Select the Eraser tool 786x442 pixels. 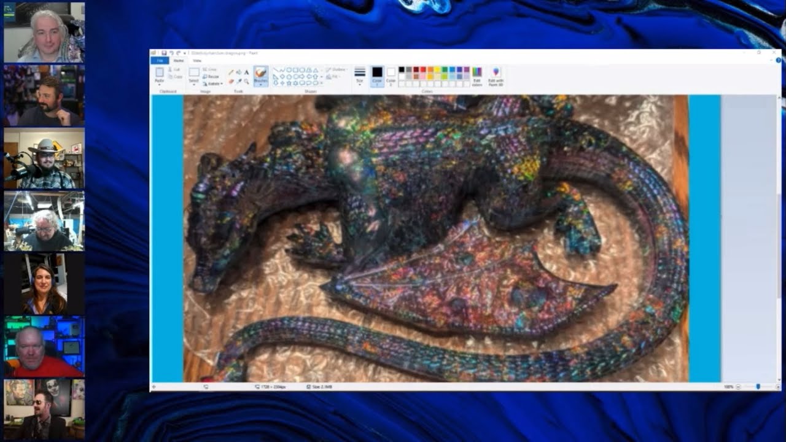[x=231, y=81]
